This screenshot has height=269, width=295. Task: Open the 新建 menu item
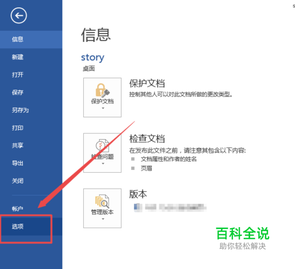click(x=31, y=57)
